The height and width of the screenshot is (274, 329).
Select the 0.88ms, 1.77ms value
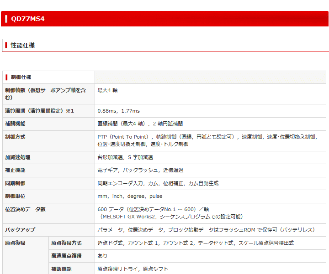point(118,111)
